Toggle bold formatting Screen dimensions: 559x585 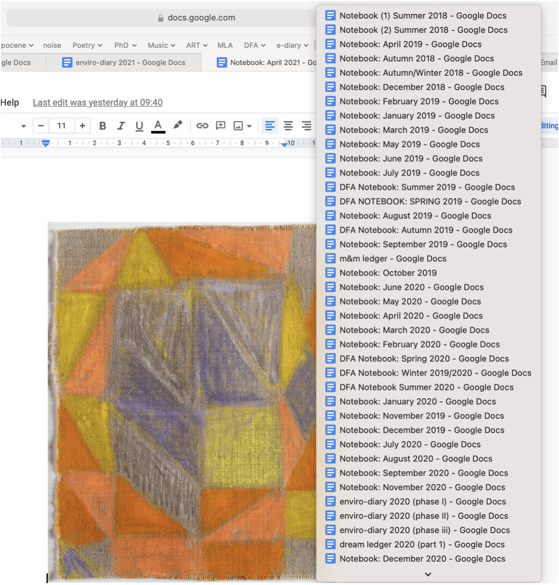coord(103,126)
